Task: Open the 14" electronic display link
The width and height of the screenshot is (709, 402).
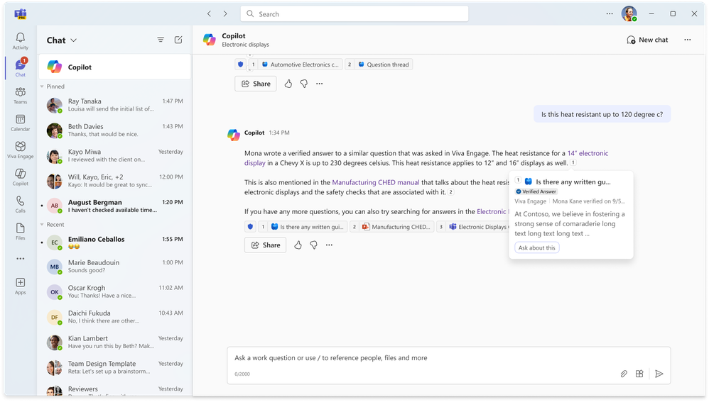Action: [588, 153]
